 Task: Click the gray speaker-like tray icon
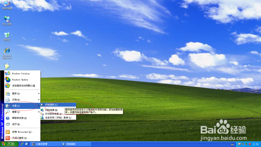pyautogui.click(x=243, y=144)
